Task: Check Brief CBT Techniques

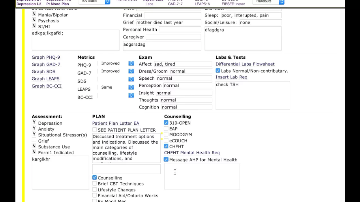Action: (x=94, y=183)
